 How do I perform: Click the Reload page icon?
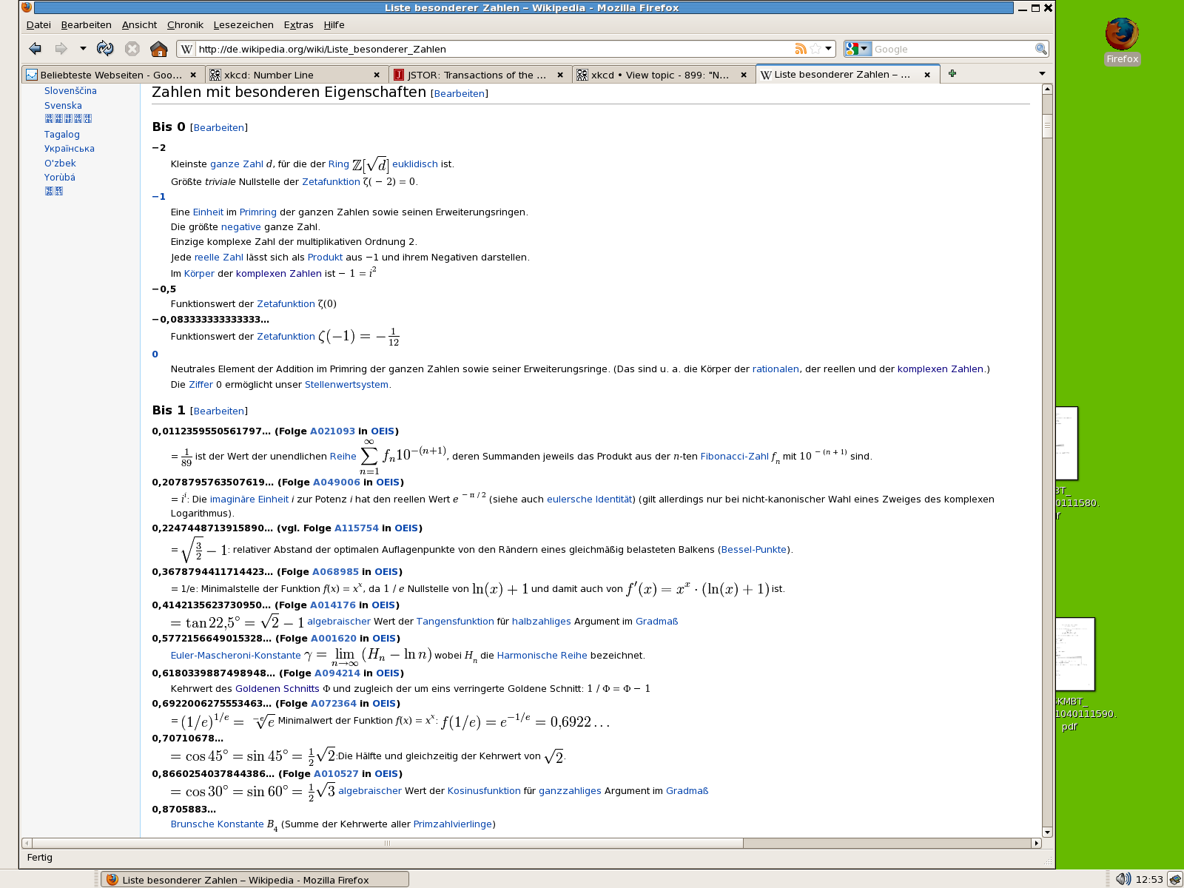[x=105, y=49]
